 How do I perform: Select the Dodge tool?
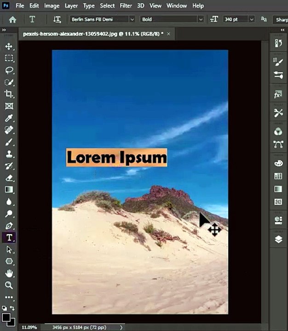point(9,214)
